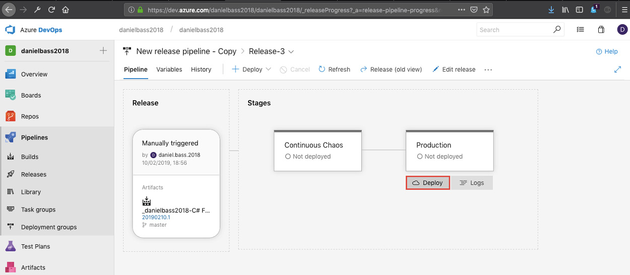Viewport: 630px width, 275px height.
Task: Click Deploy under Production stage
Action: (x=428, y=183)
